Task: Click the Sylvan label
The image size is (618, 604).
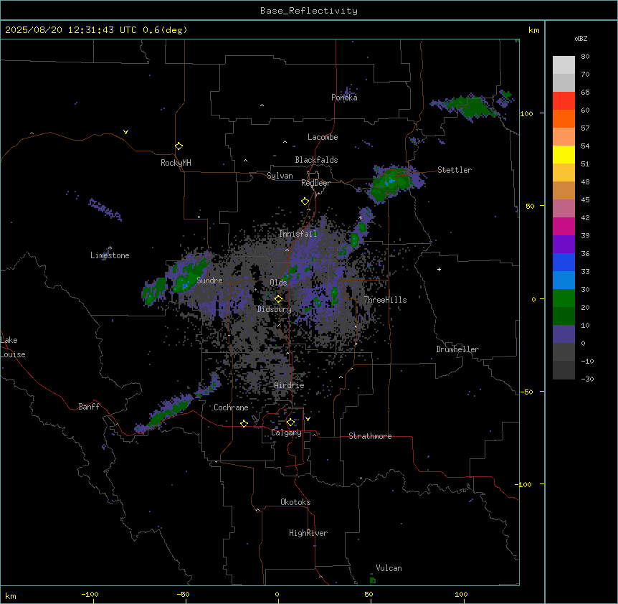Action: click(x=280, y=176)
